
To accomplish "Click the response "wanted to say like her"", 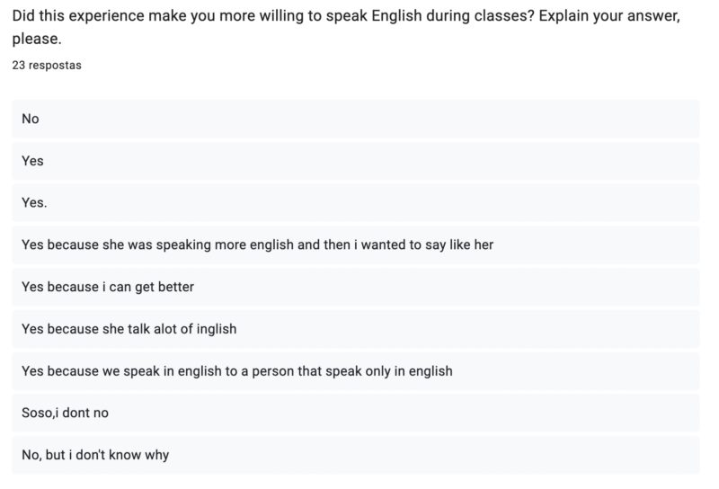I will click(x=257, y=244).
